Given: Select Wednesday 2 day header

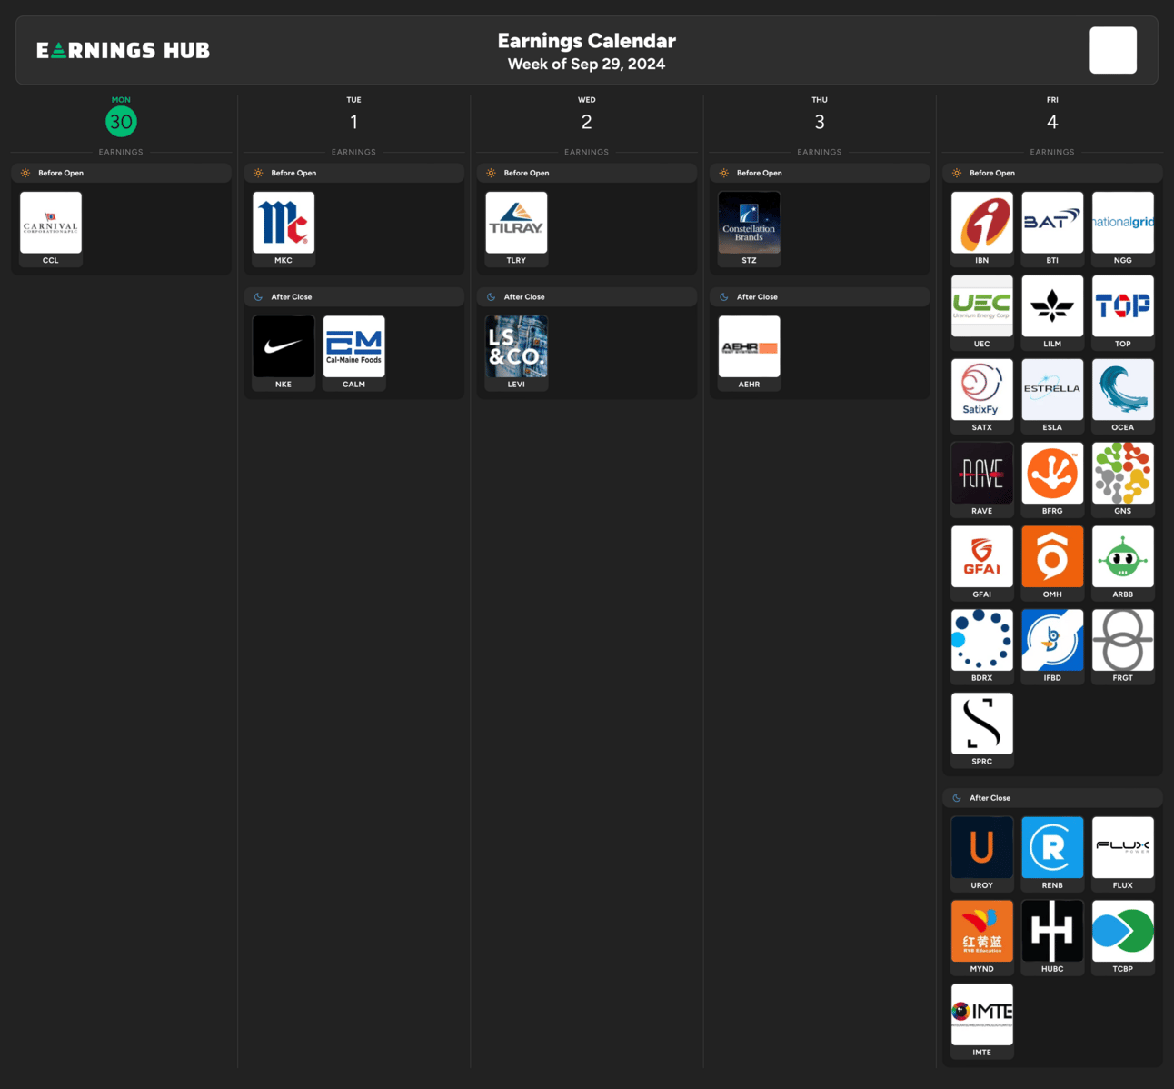Looking at the screenshot, I should 587,115.
